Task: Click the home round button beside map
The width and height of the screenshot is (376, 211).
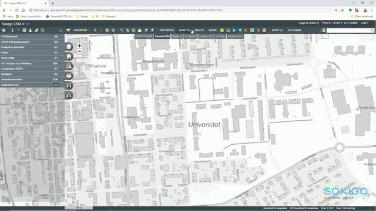Action: (x=69, y=56)
